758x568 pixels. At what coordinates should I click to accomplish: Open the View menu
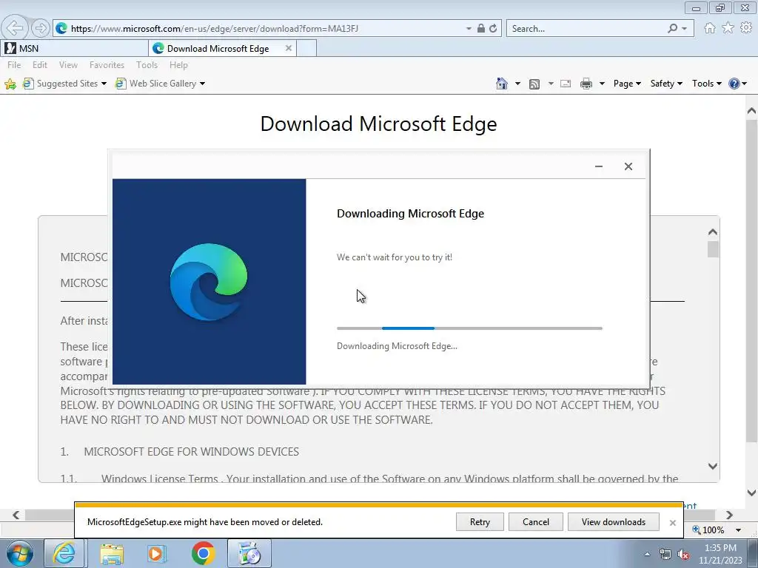[68, 65]
